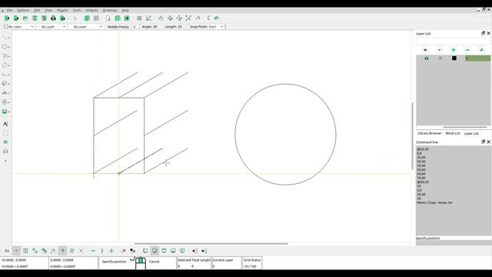Show all layers eye icon
This screenshot has height=277, width=492.
click(425, 50)
